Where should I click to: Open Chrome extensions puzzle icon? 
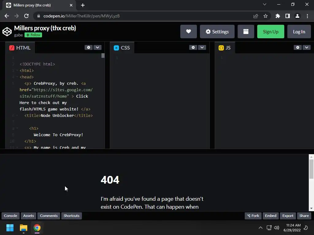point(278,16)
